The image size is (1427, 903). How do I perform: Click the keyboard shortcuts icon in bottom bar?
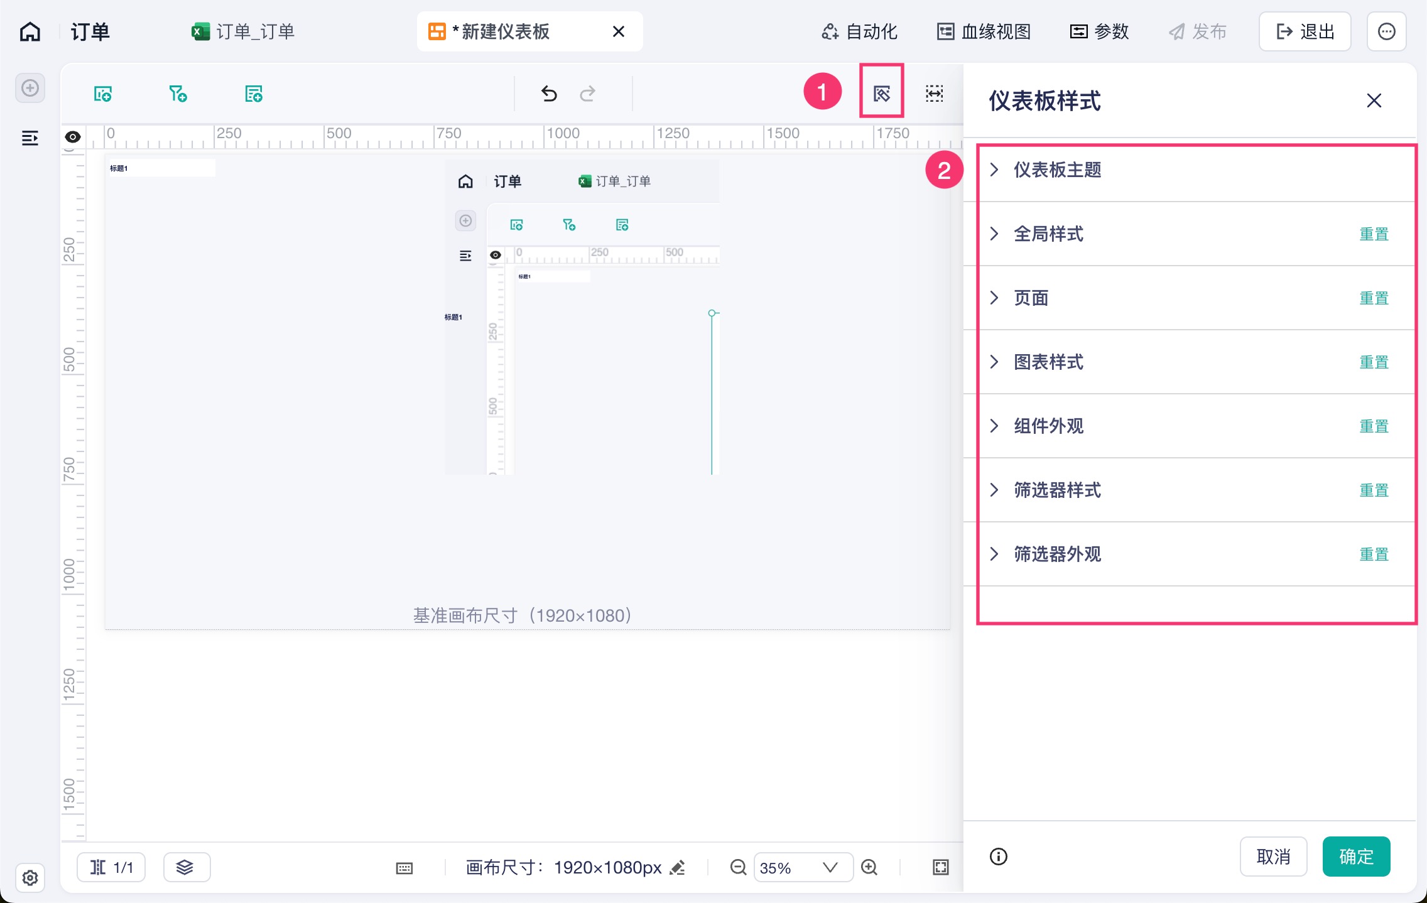[x=404, y=868]
